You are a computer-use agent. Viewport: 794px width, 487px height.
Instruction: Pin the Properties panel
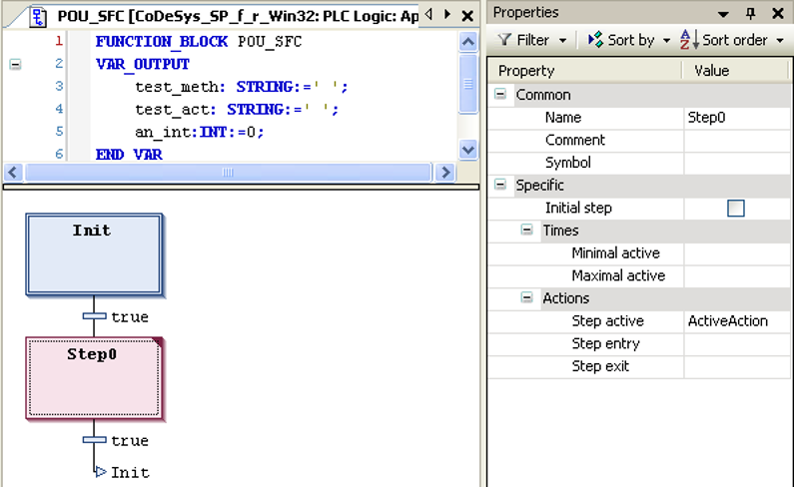pyautogui.click(x=751, y=13)
